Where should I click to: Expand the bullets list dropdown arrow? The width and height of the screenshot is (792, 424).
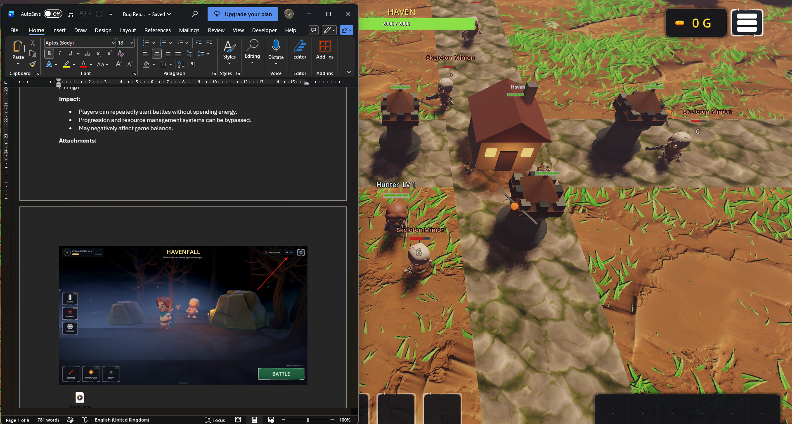(154, 43)
